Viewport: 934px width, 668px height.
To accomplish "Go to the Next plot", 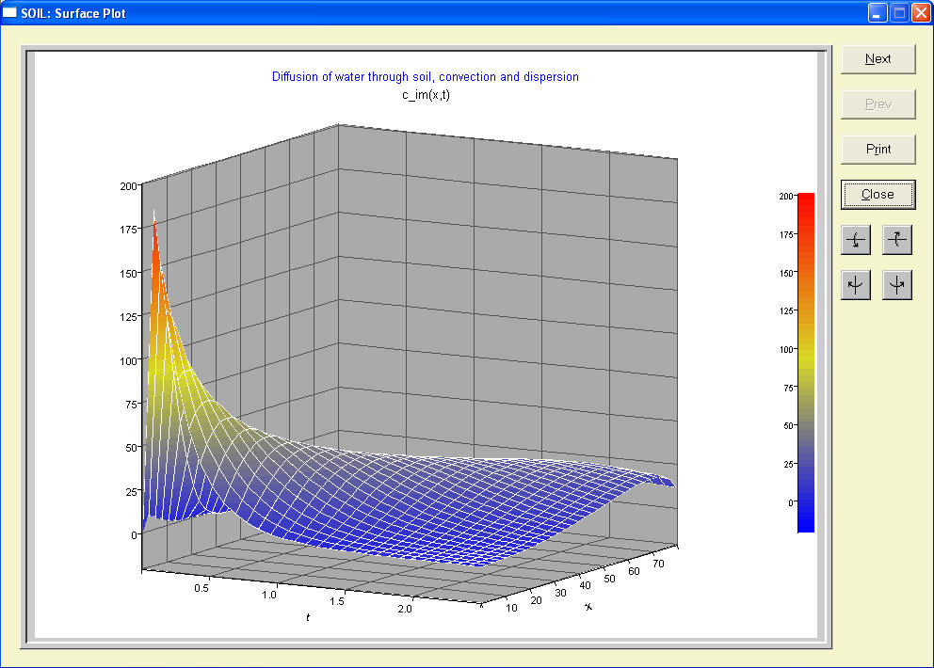I will pos(878,58).
